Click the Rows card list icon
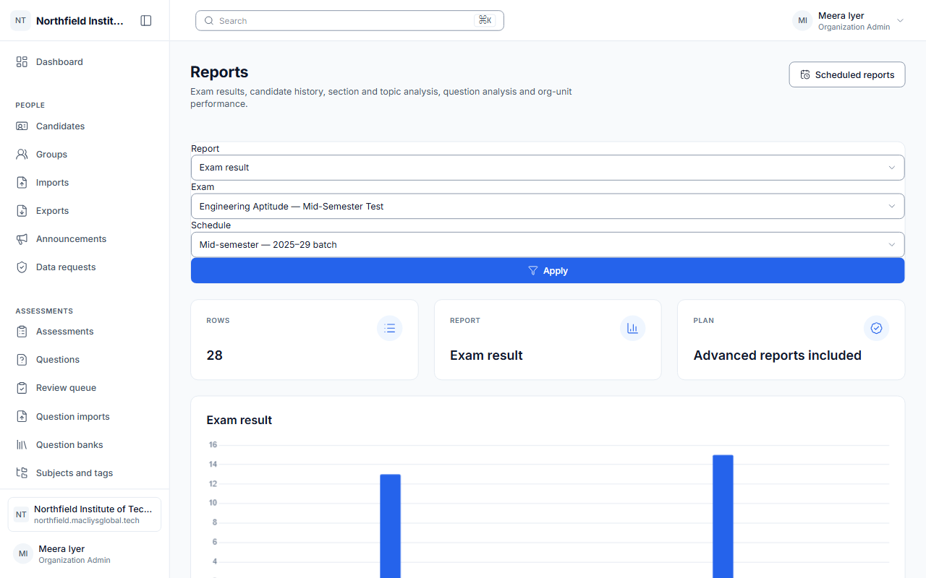This screenshot has width=926, height=578. coord(390,329)
